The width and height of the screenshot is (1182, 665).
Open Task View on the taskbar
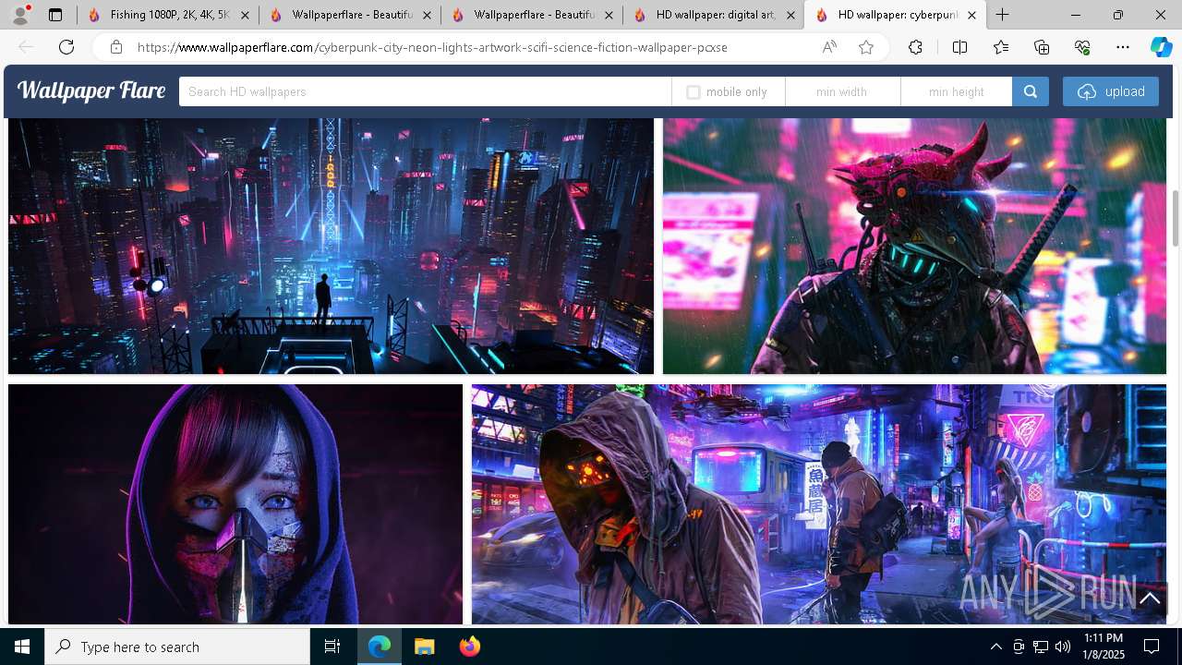332,647
